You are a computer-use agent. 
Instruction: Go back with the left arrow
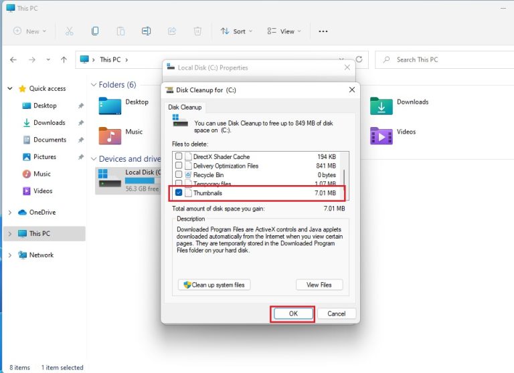coord(13,59)
